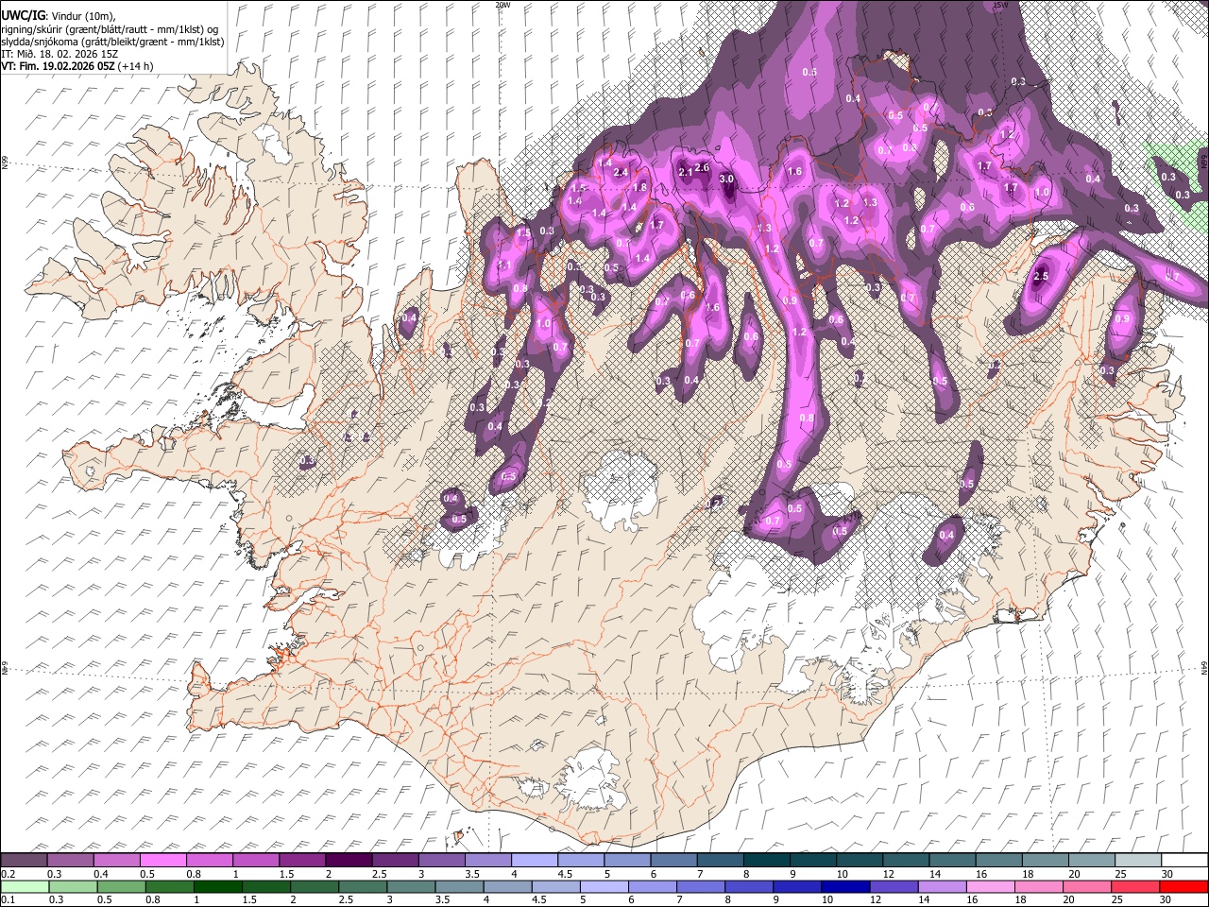Click the 3.0 snowfall maximum on the map
Screen dimensions: 1209x907
pos(726,179)
